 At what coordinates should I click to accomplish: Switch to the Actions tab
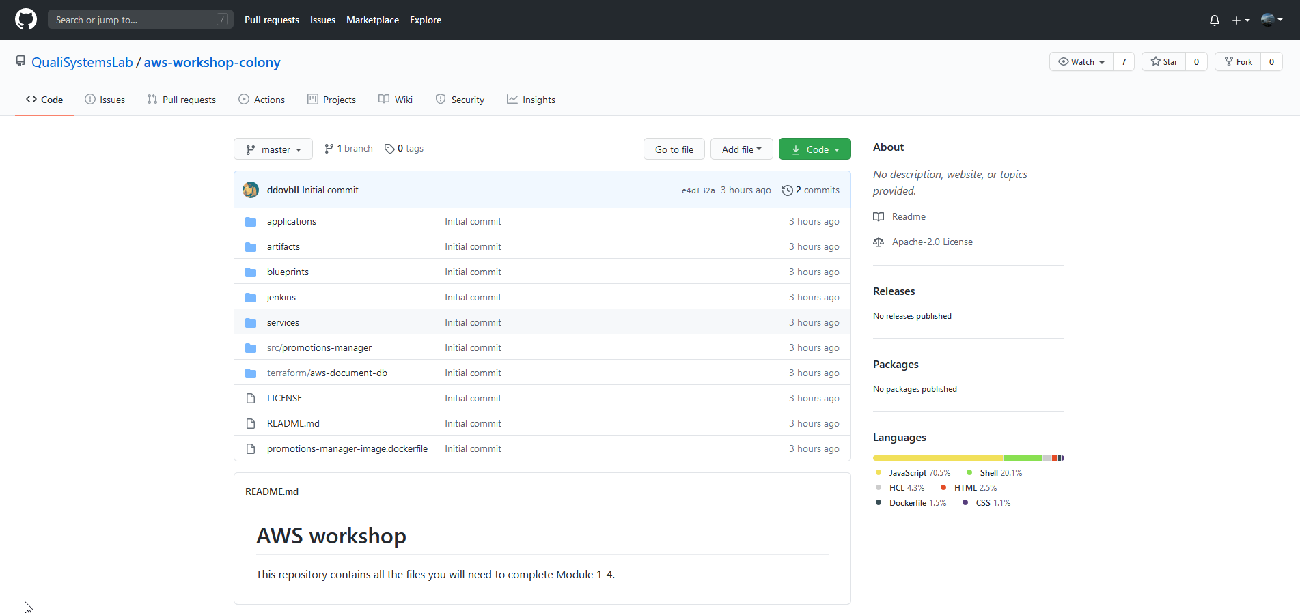coord(262,100)
